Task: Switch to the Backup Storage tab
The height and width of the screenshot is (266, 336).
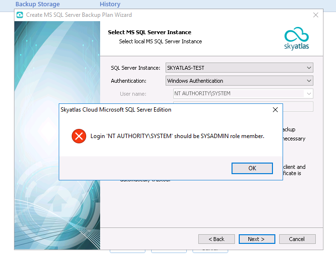Action: (38, 4)
